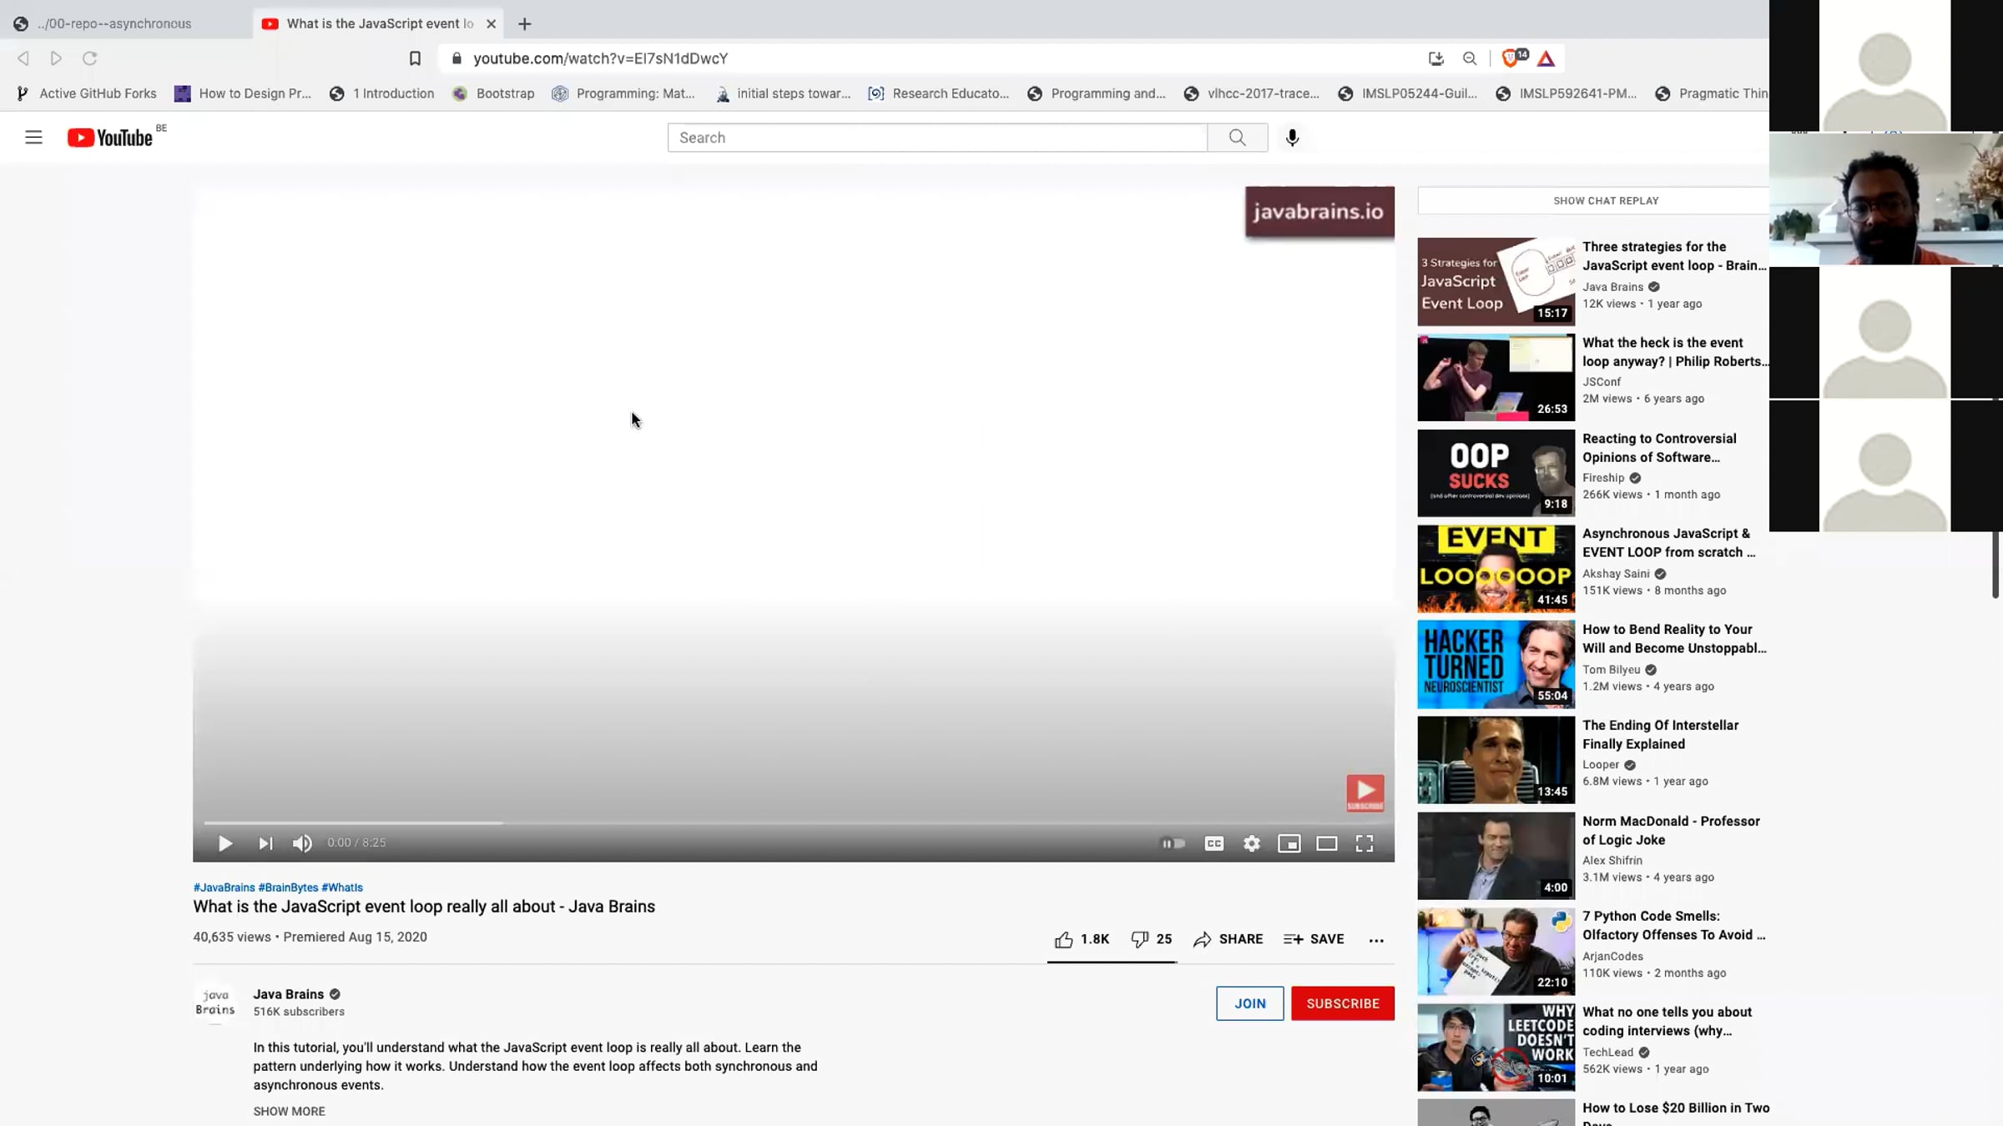Click the subscribe watermark in the player

[1365, 792]
